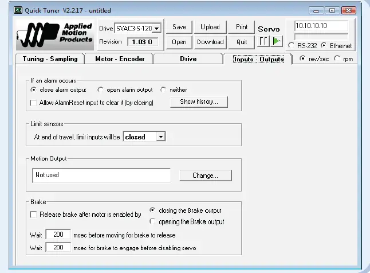Click the Download button
Viewport: 370px width, 273px height.
click(x=210, y=42)
